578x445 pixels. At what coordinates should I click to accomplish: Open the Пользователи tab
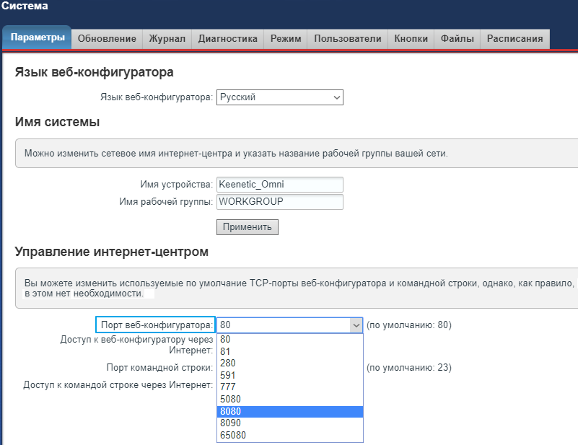[348, 39]
